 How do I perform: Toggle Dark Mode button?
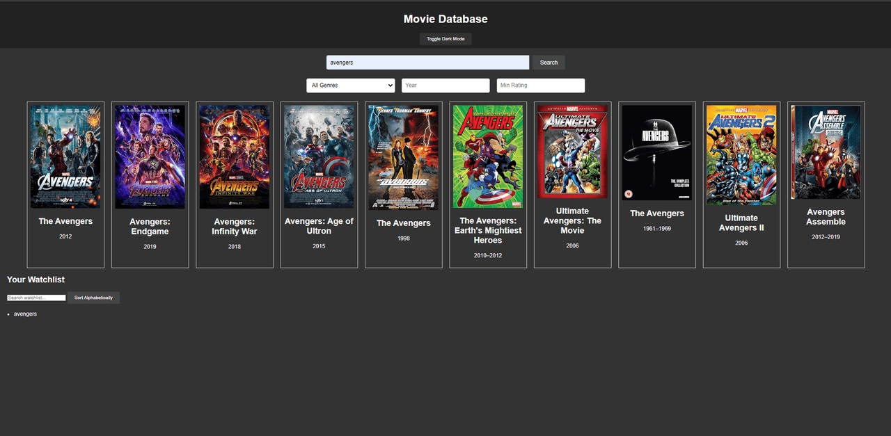[x=445, y=39]
